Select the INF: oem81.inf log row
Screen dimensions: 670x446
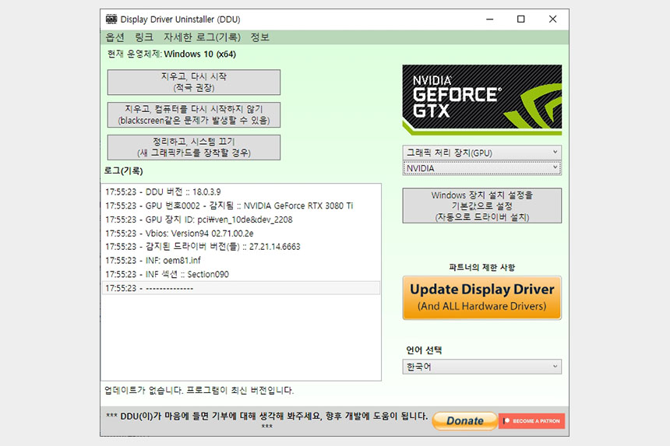[241, 260]
